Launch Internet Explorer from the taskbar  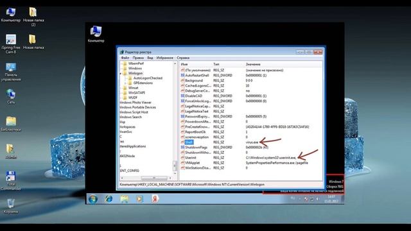pyautogui.click(x=109, y=199)
